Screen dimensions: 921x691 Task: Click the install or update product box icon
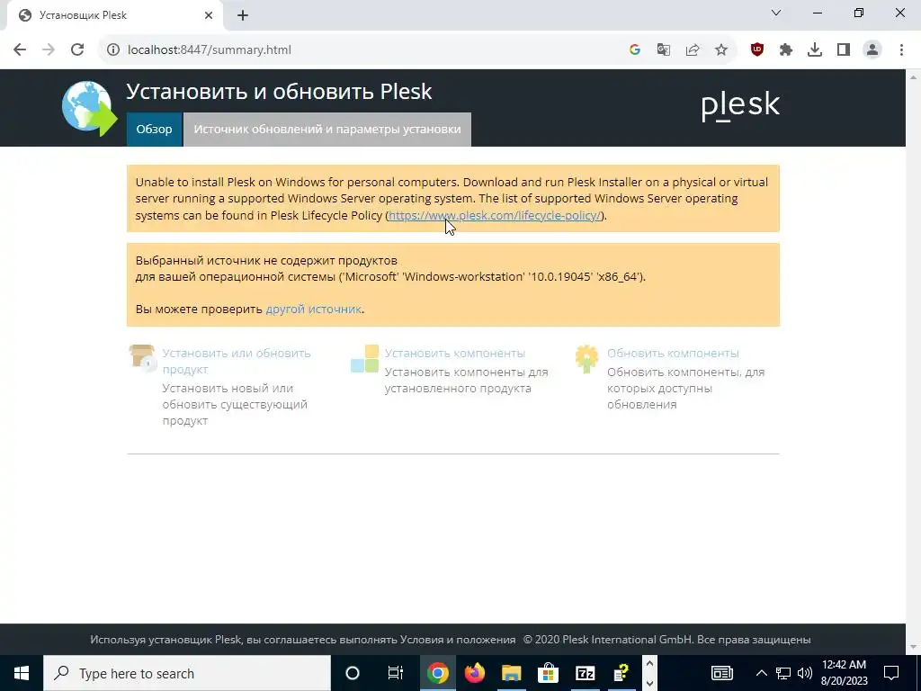142,358
